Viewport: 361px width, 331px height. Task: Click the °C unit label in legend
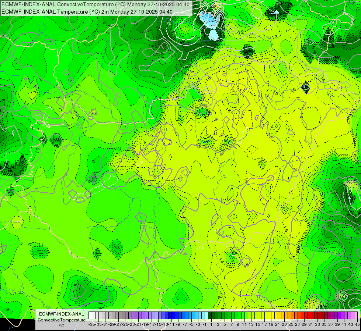coord(62,326)
